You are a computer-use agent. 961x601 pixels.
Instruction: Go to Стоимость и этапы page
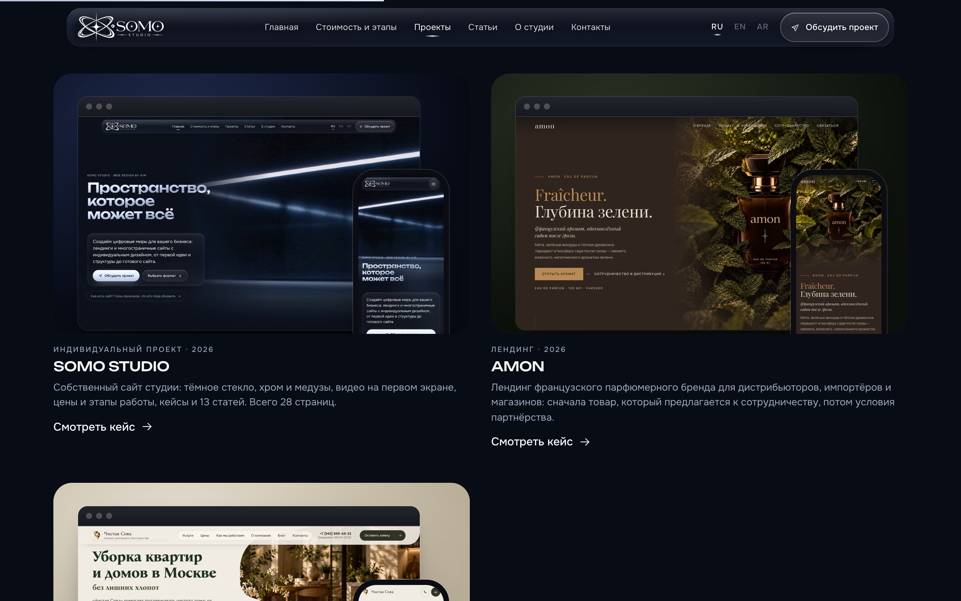[356, 27]
